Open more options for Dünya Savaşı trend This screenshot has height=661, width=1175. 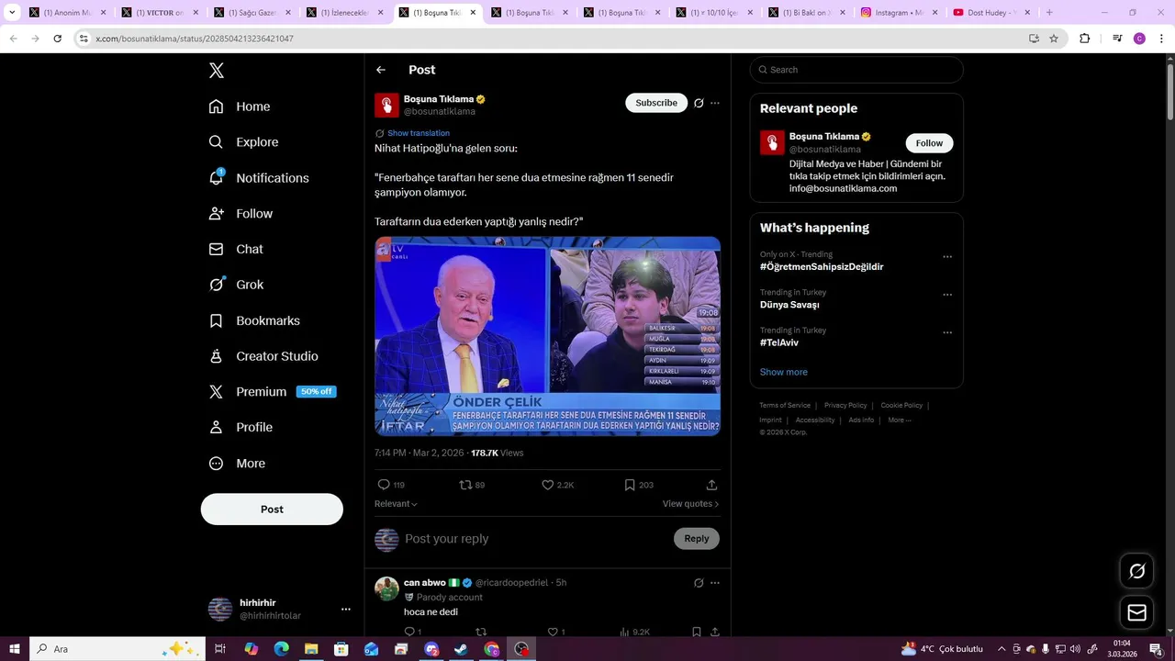tap(947, 295)
